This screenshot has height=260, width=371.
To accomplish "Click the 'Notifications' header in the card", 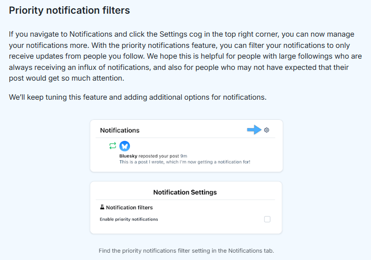I will click(120, 130).
